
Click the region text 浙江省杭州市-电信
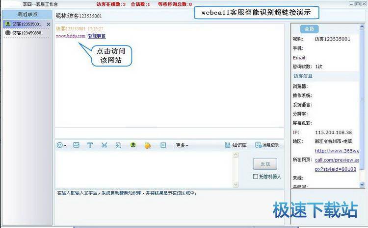click(333, 141)
